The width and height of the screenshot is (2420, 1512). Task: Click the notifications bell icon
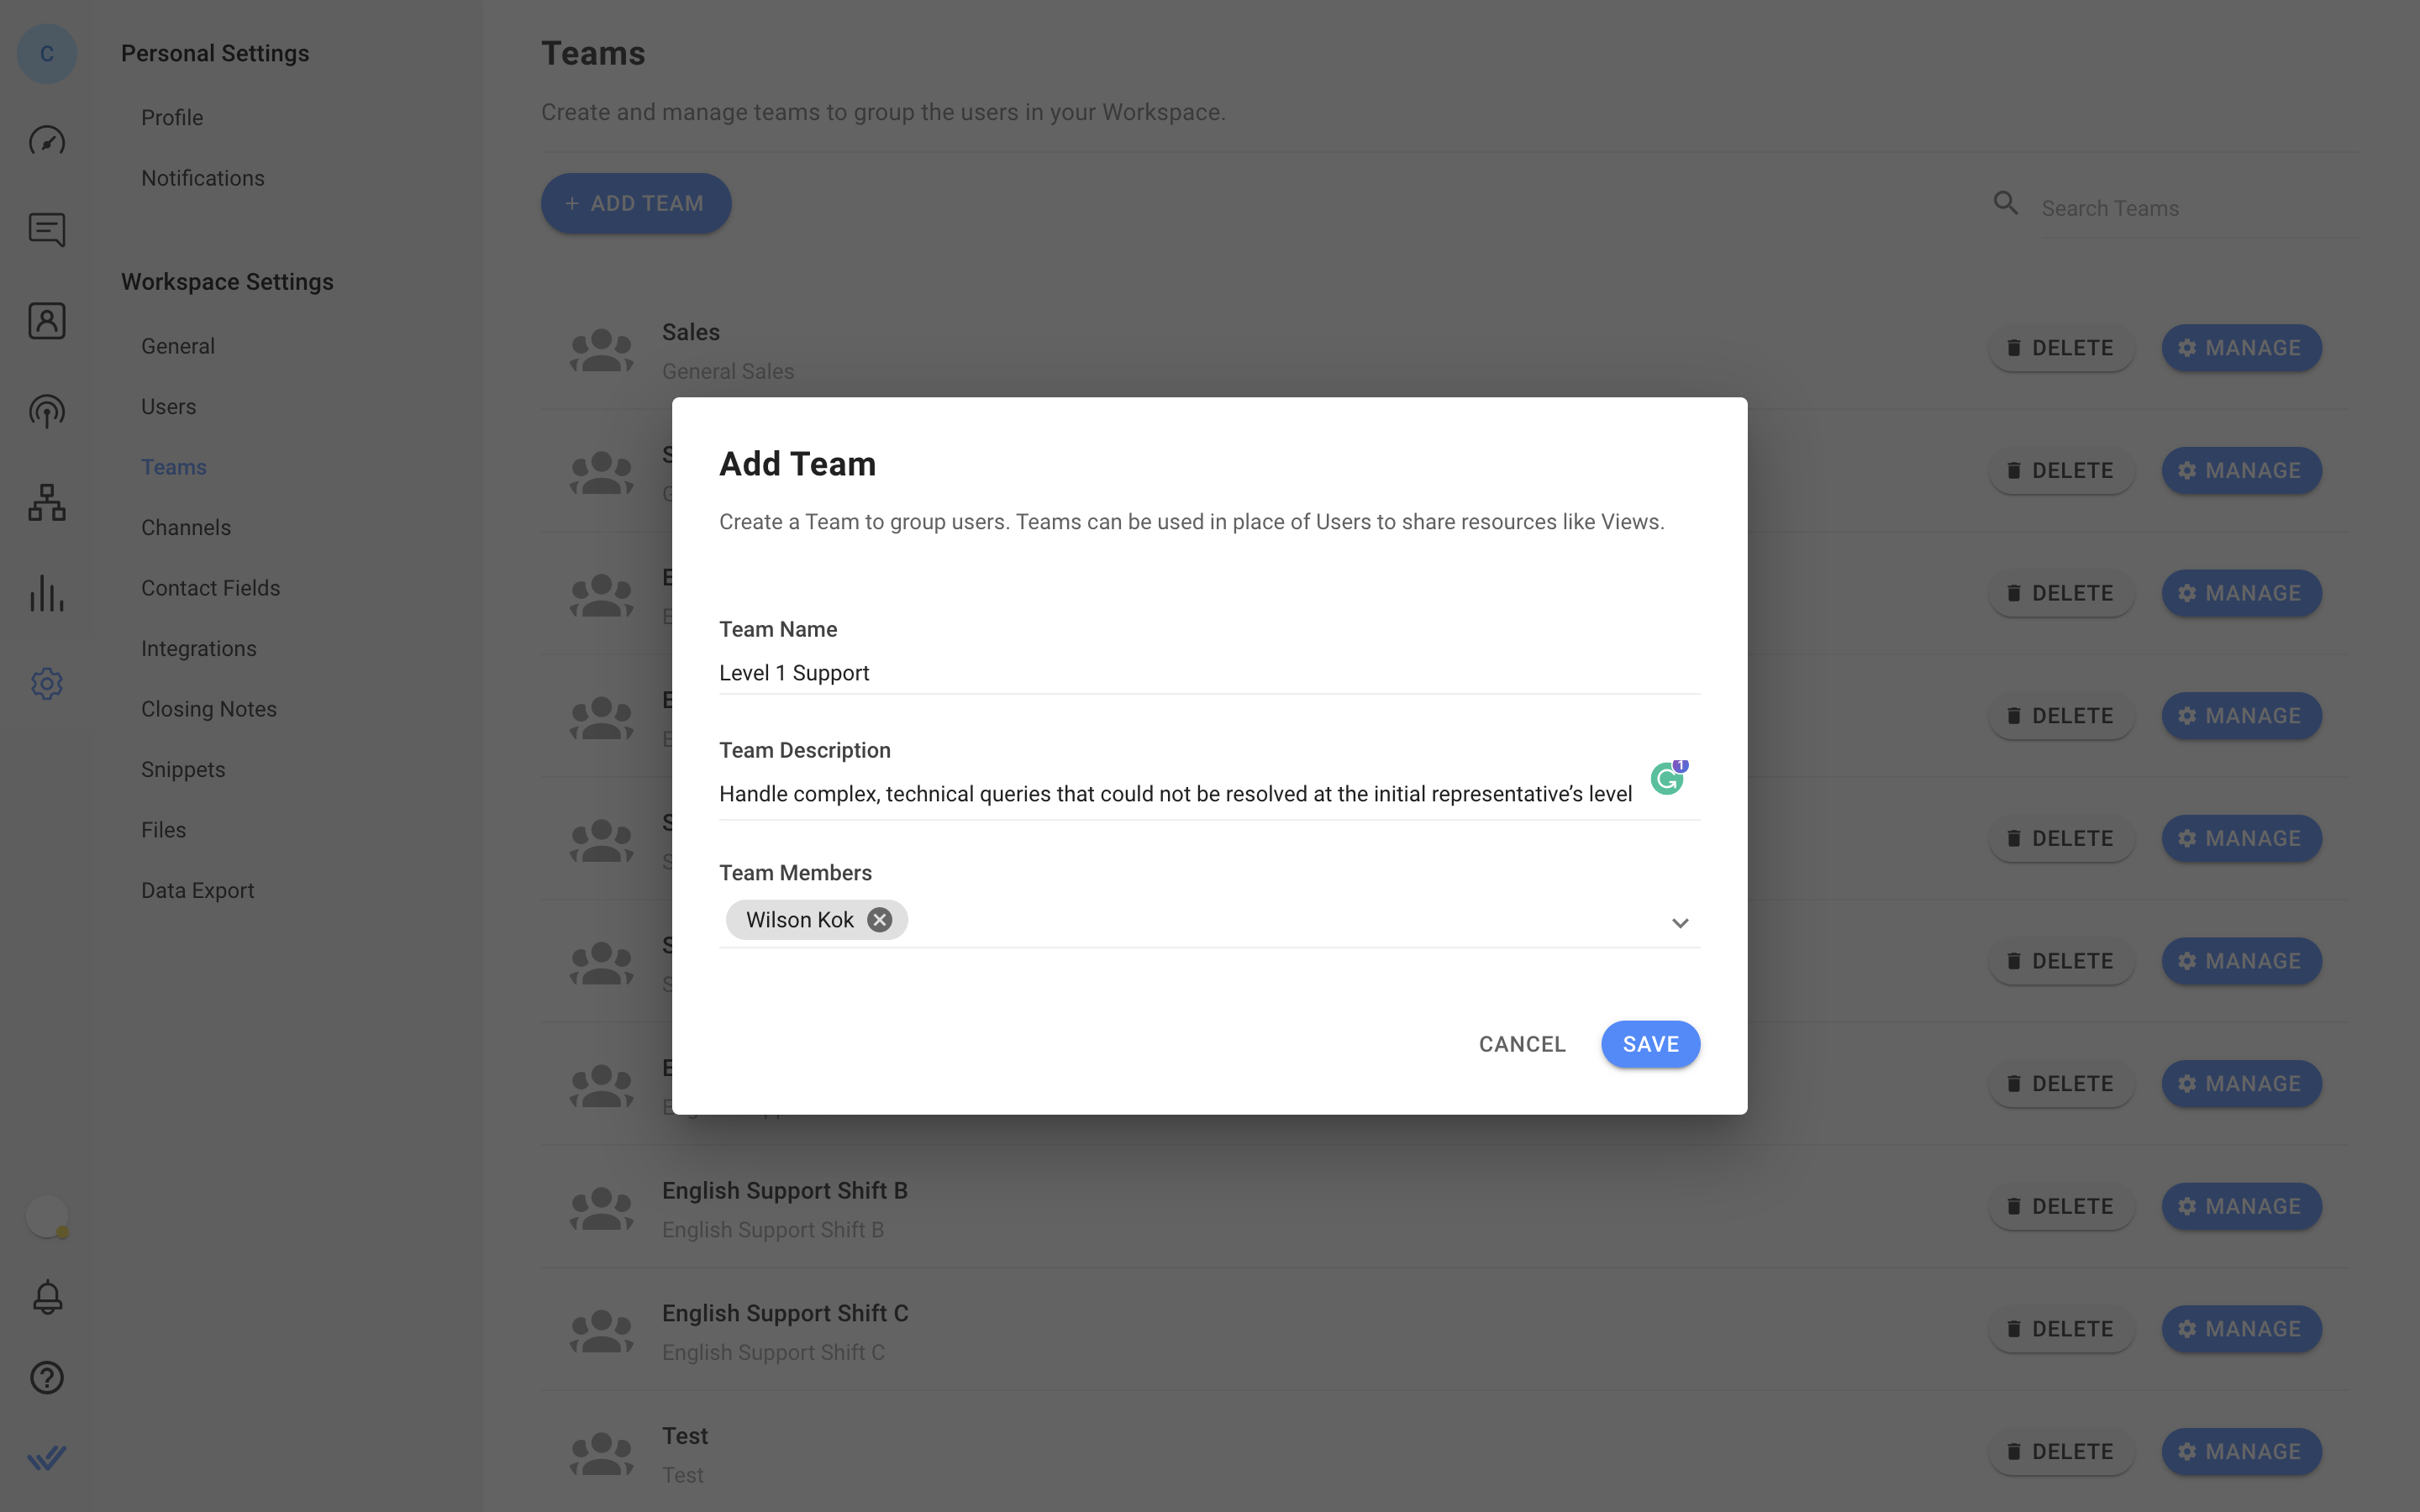click(x=45, y=1296)
